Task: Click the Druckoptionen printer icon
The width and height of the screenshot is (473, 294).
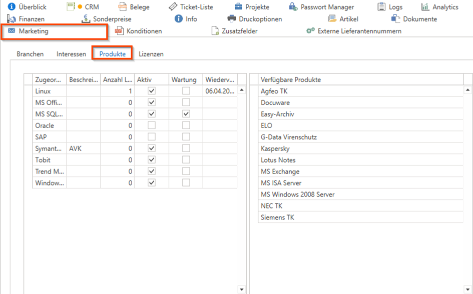Action: (x=232, y=19)
